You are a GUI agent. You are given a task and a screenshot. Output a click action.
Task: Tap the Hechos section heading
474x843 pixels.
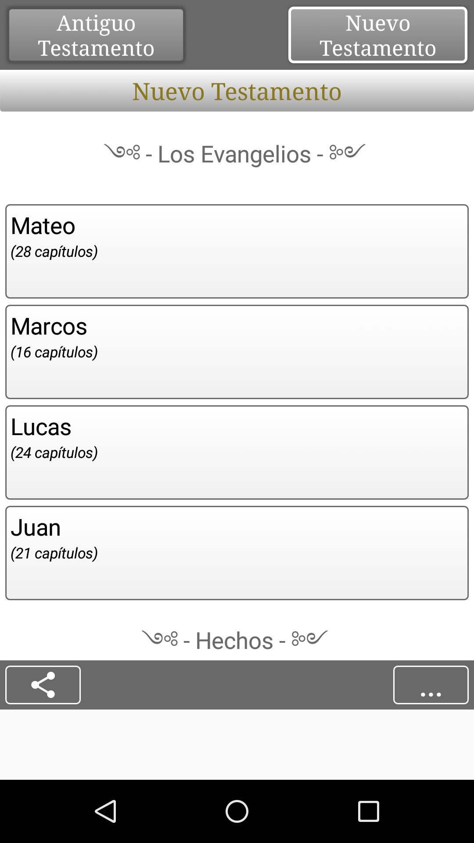click(234, 641)
